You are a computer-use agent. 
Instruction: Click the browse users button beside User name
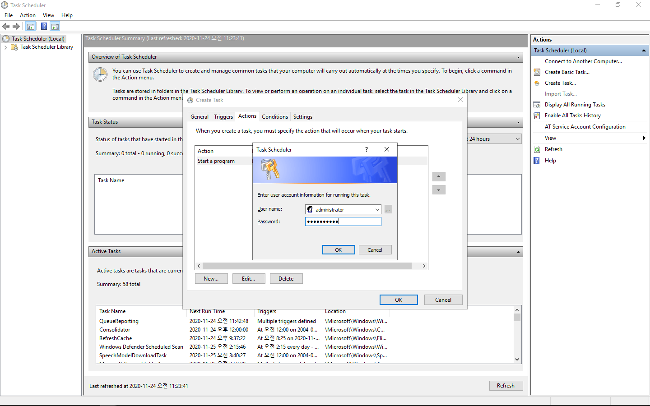coord(388,209)
